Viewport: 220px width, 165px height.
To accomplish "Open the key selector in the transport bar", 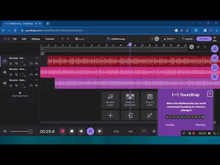I will point(116,131).
